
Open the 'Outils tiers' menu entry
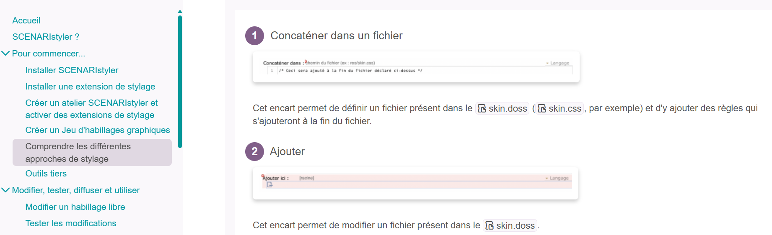(x=46, y=174)
